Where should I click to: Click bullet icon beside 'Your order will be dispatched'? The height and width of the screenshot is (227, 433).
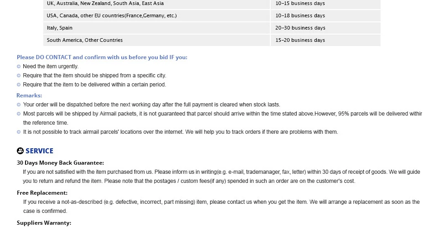(19, 105)
